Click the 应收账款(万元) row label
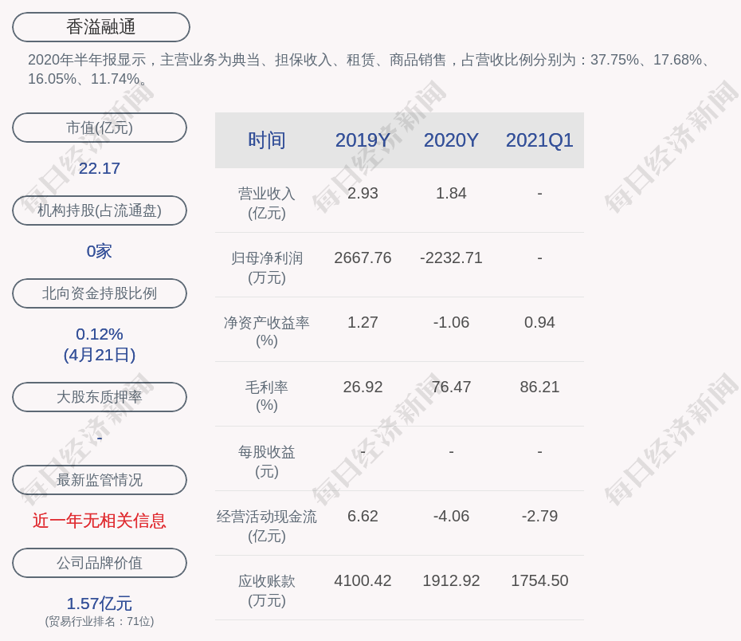The height and width of the screenshot is (641, 741). (x=267, y=591)
